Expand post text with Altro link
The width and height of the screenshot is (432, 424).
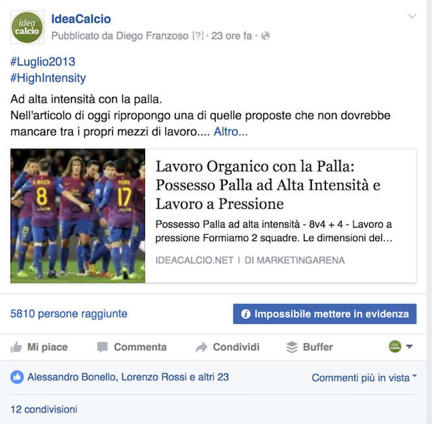(231, 132)
